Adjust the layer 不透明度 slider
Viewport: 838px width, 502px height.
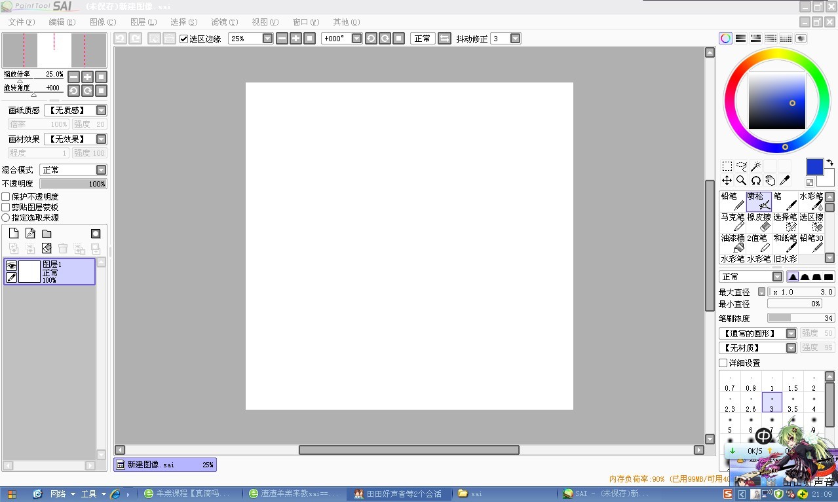pos(73,184)
